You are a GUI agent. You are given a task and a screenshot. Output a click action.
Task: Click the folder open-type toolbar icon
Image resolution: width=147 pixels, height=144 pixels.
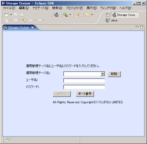coord(87,15)
